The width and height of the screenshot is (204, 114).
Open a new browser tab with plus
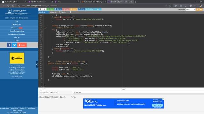click(135, 2)
